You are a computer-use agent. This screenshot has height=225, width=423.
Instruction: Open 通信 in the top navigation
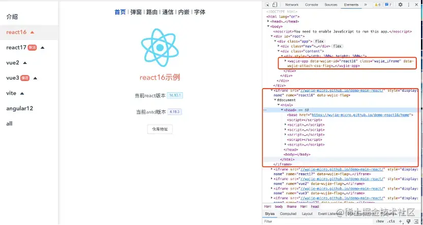click(x=168, y=12)
